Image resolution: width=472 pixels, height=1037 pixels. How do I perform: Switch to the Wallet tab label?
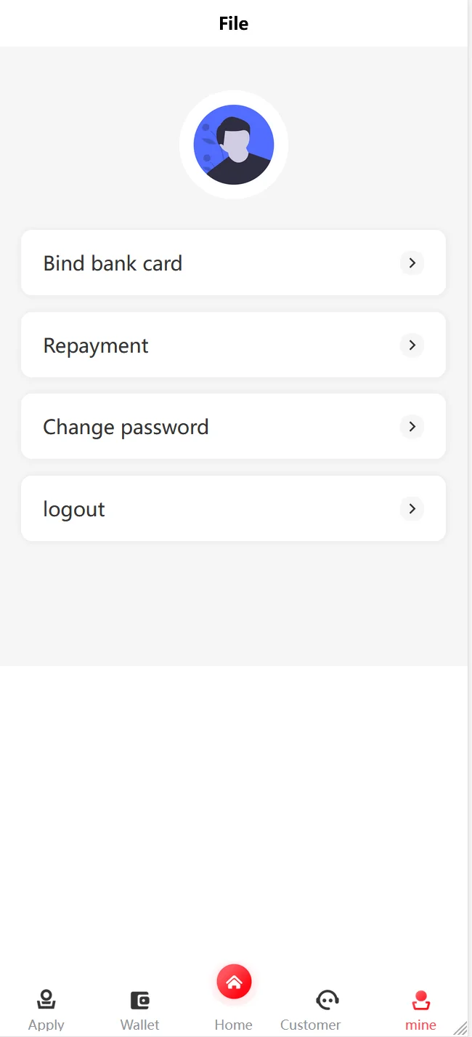point(139,1025)
